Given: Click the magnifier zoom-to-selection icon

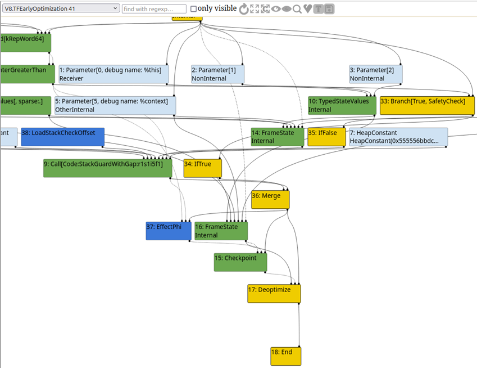Looking at the screenshot, I should pos(297,9).
